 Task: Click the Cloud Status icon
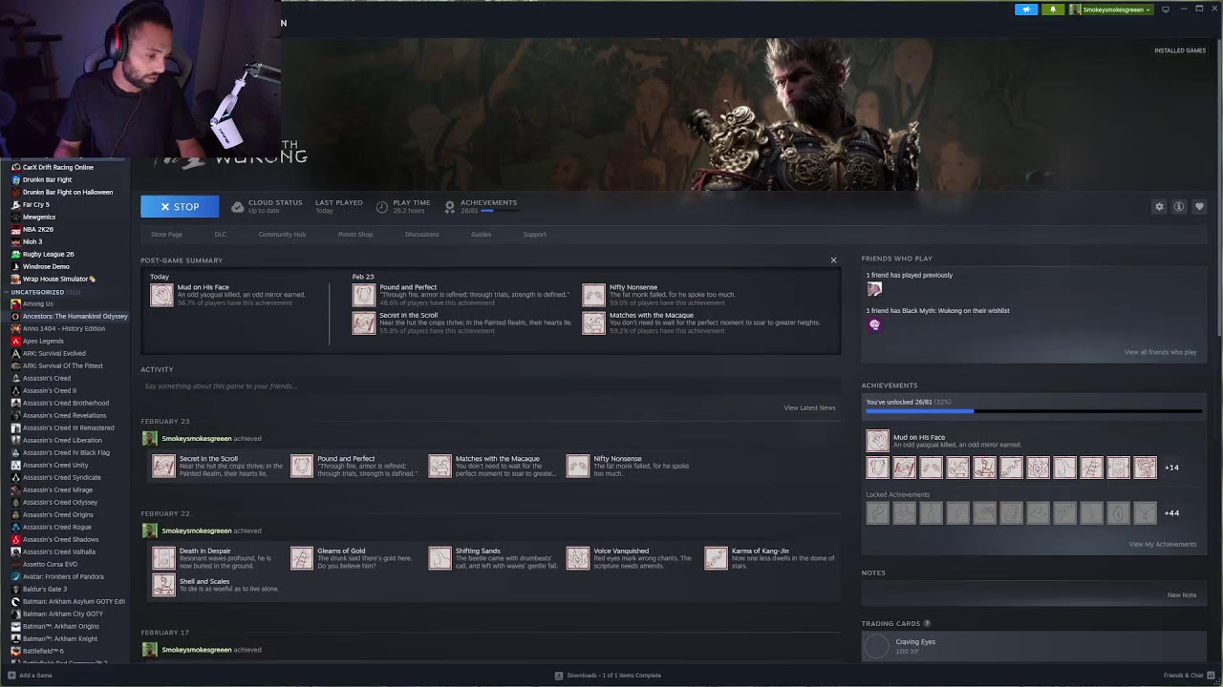238,206
